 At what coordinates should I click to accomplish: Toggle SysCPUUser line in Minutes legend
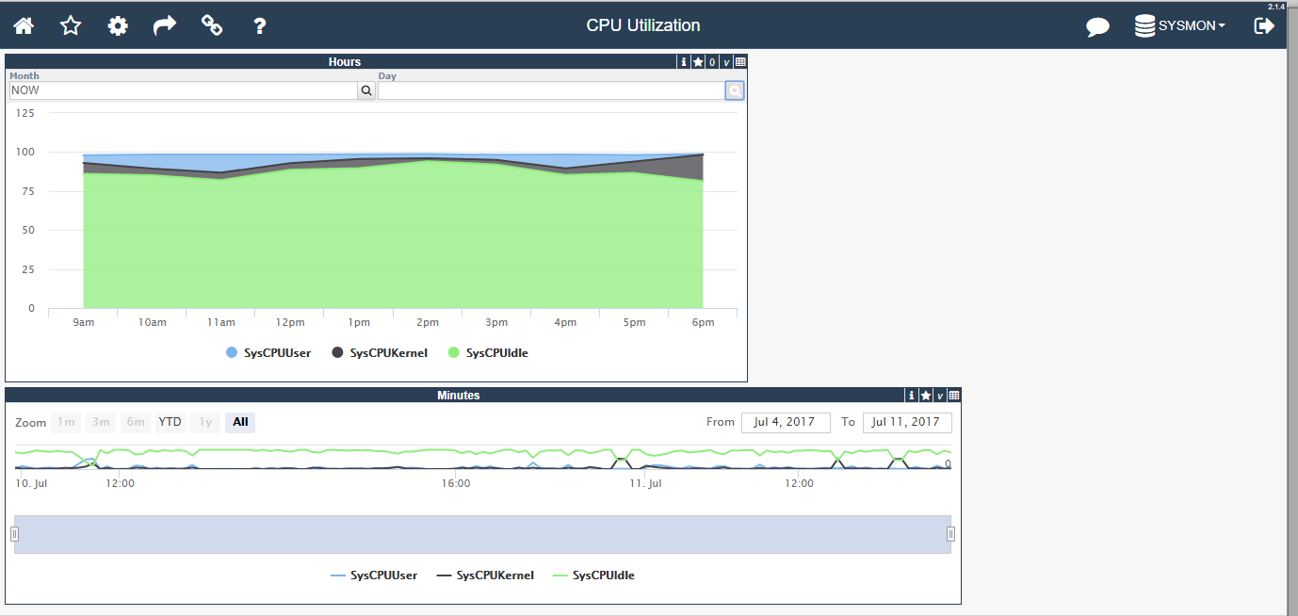[374, 575]
